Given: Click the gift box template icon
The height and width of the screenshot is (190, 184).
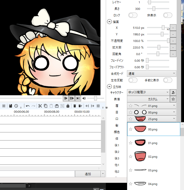Looking at the screenshot, I should pos(57,106).
